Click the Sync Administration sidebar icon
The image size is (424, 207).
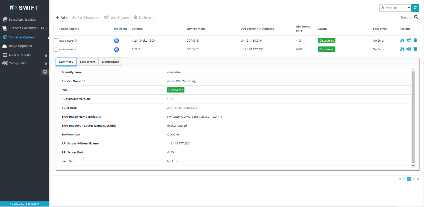[5, 20]
